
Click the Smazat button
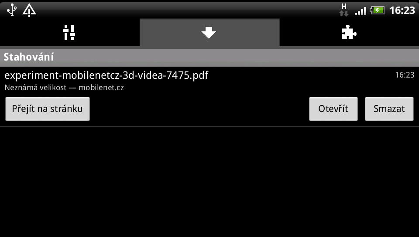coord(389,109)
